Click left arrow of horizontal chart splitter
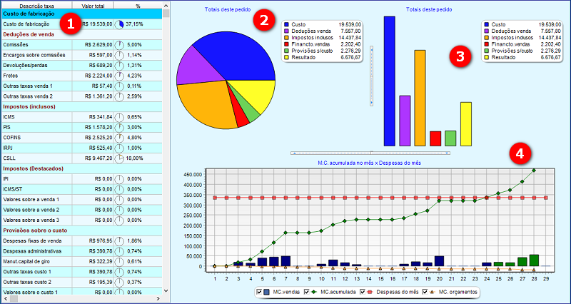 pos(293,153)
